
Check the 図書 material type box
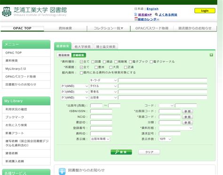point(93,62)
